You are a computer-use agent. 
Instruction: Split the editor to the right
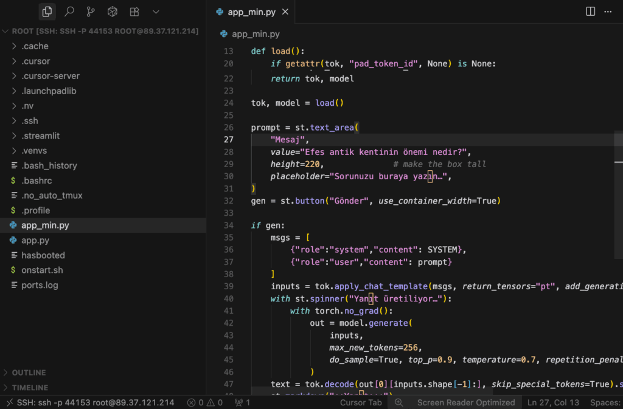pyautogui.click(x=590, y=12)
